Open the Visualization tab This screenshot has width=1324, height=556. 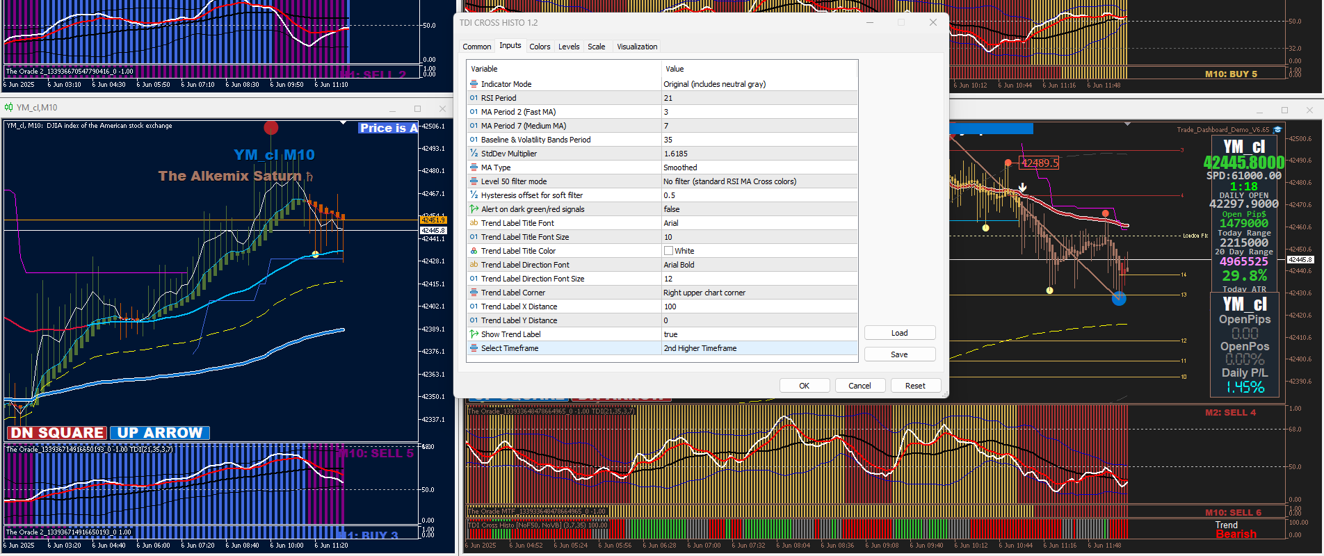pos(636,47)
